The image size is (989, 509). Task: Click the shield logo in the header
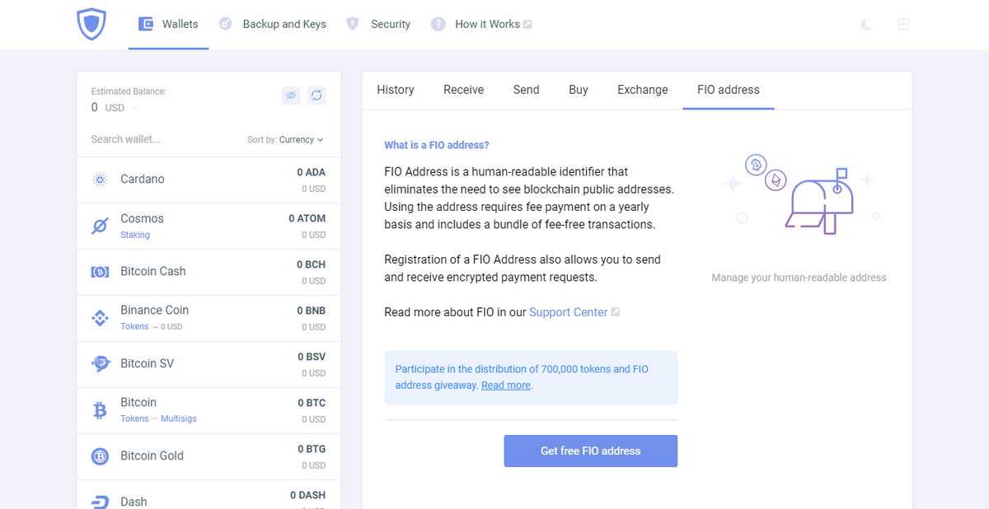tap(91, 25)
